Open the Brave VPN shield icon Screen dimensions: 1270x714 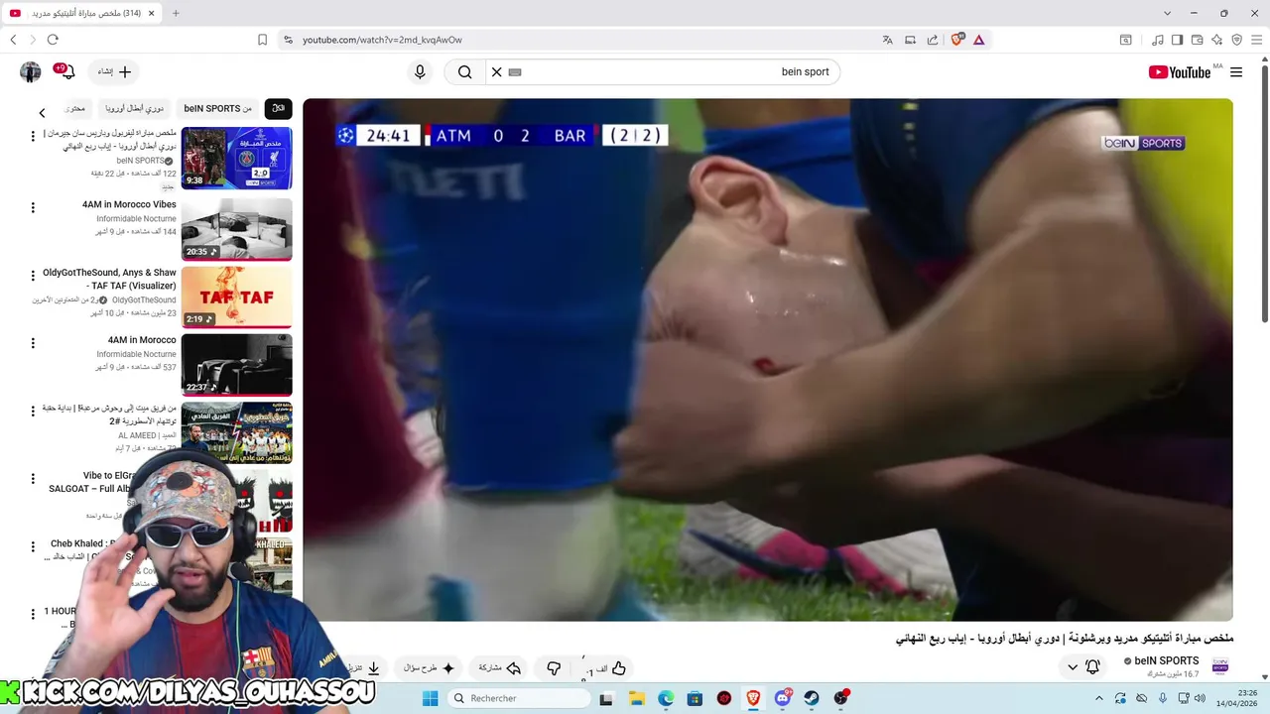[1236, 40]
